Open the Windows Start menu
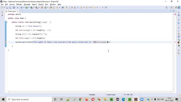Screen dimensions: 181x102 pos(3,99)
